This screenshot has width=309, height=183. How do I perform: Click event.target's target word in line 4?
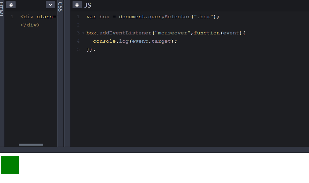[161, 41]
